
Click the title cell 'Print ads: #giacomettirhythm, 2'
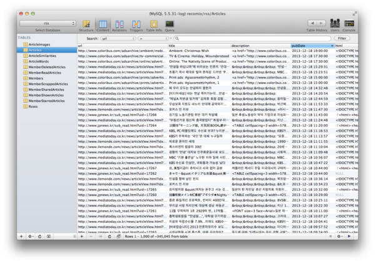(x=194, y=78)
